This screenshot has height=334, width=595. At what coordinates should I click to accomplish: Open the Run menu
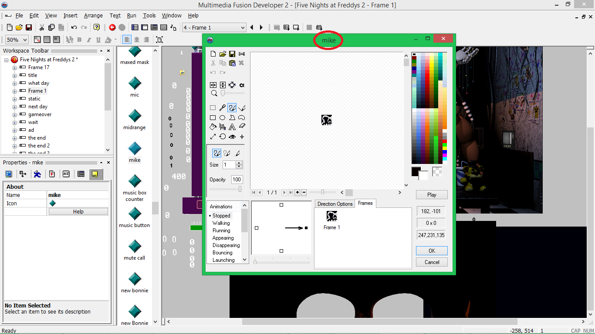pos(132,16)
